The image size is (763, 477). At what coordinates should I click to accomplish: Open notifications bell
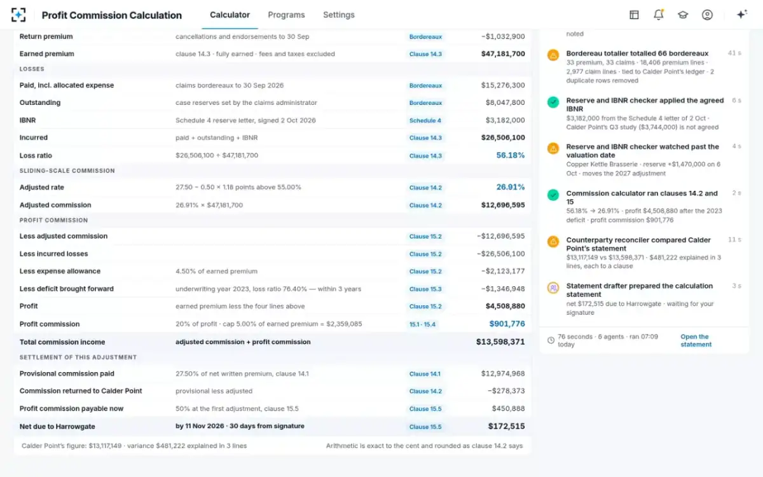[659, 15]
